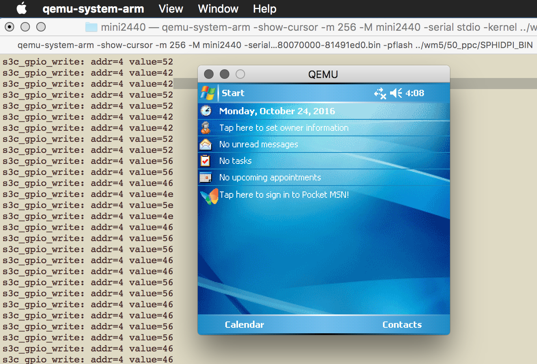Close the mini2440 terminal window

(9, 27)
